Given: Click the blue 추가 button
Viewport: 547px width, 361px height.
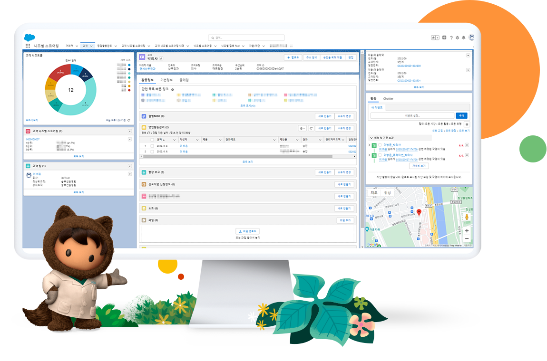Looking at the screenshot, I should [461, 116].
